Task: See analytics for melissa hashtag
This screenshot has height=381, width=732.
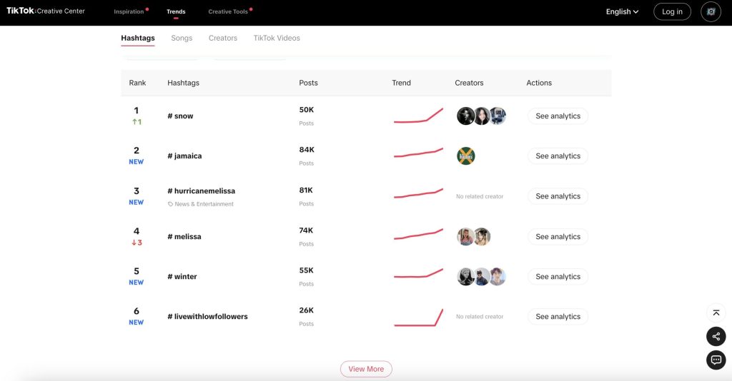Action: click(558, 237)
